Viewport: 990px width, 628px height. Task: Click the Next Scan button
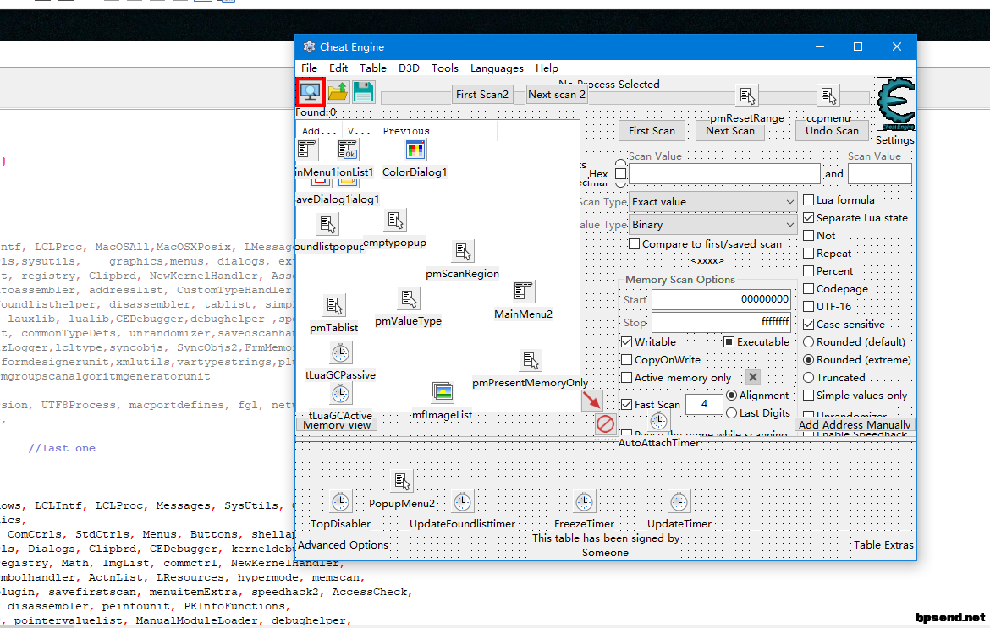[730, 130]
